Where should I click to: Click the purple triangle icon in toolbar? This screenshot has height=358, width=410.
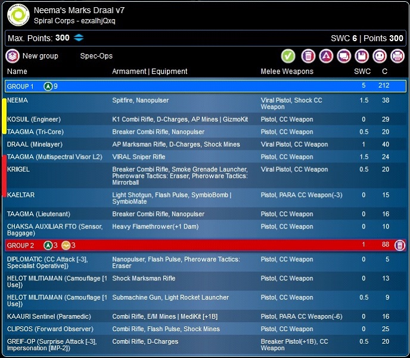pyautogui.click(x=325, y=56)
